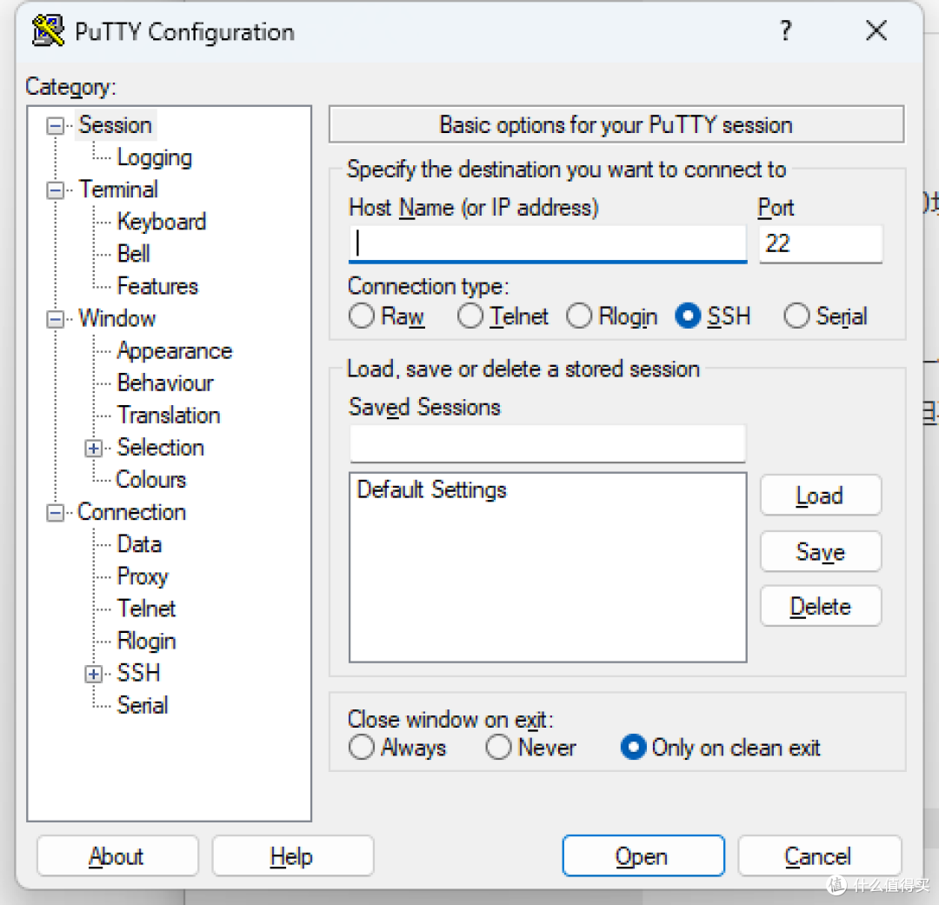
Task: Select the Colours category
Action: pyautogui.click(x=151, y=480)
